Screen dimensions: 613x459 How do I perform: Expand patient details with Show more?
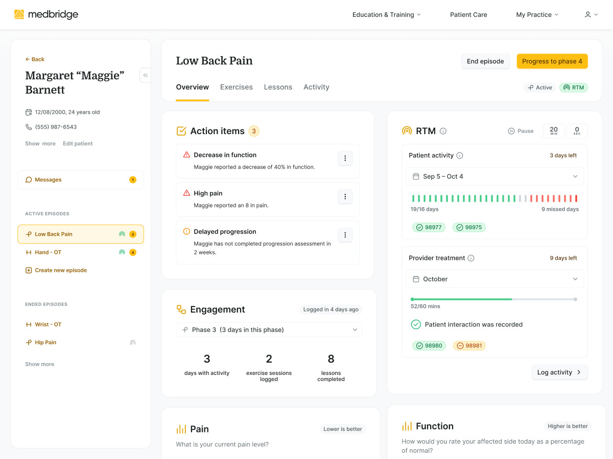click(x=40, y=144)
